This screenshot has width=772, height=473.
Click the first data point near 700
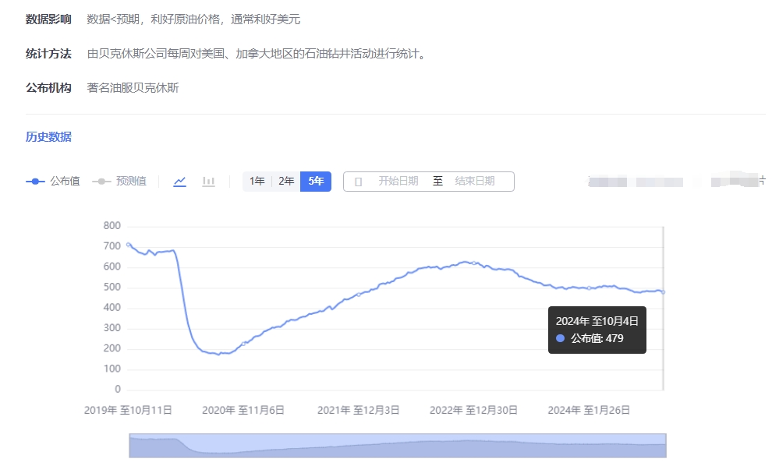pos(129,245)
